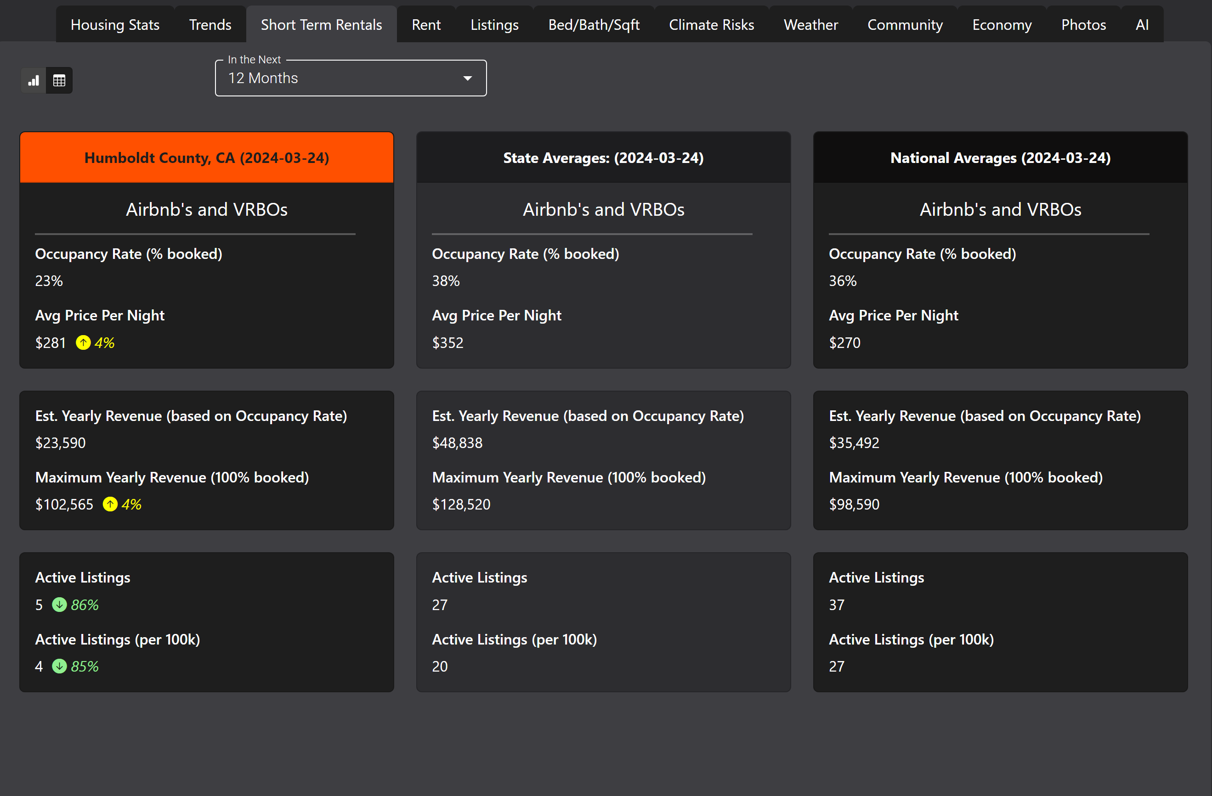Click up-arrow icon beside $281 price
Image resolution: width=1212 pixels, height=796 pixels.
[83, 342]
